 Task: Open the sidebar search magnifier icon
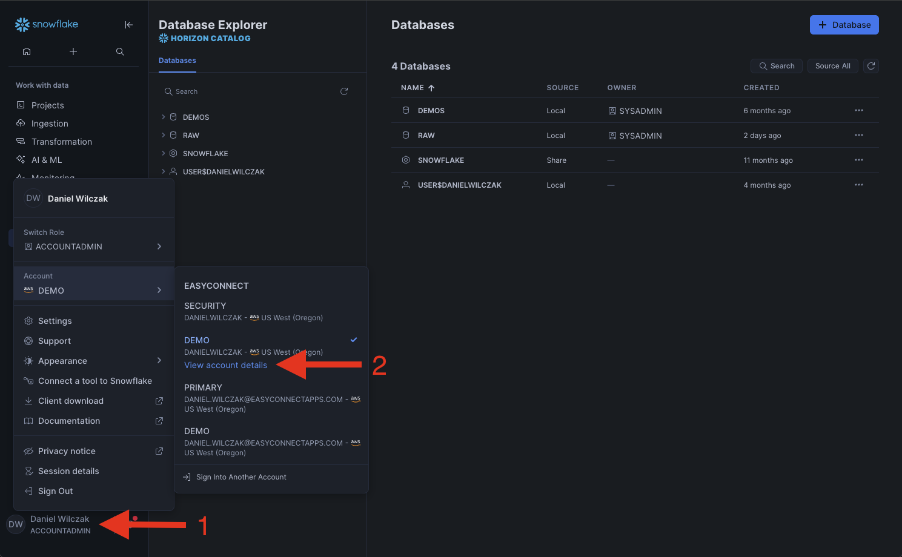click(120, 51)
